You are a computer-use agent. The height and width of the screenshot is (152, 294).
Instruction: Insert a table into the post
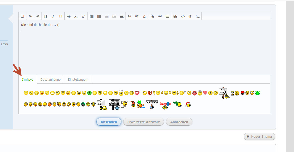pyautogui.click(x=167, y=16)
